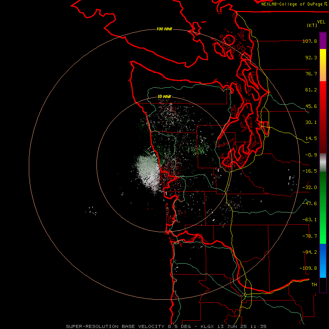329x329 pixels.
Task: Click the -78.7 legend value
Action: 310,236
